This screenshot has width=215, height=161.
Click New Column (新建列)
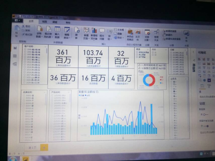point(167,35)
